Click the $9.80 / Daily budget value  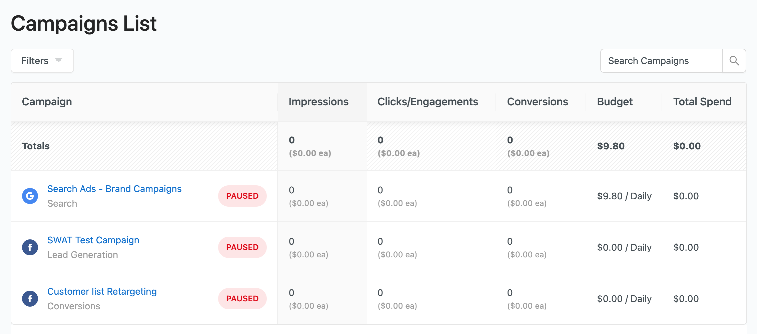(624, 196)
